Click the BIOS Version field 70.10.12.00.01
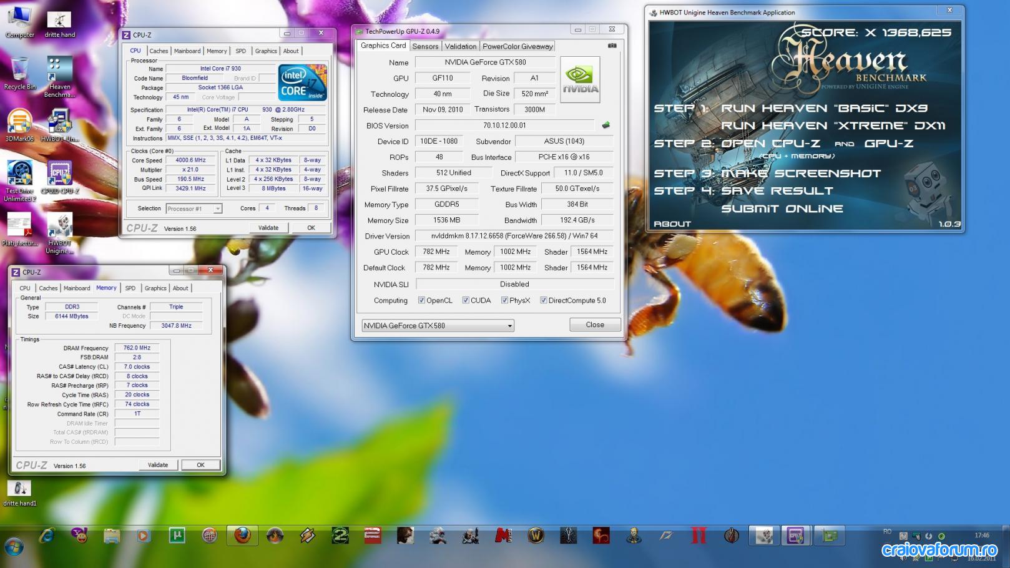This screenshot has height=568, width=1010. point(504,125)
